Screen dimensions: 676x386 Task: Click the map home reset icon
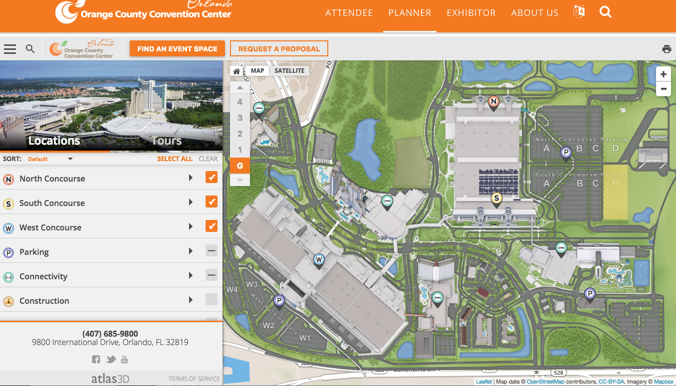tap(237, 71)
